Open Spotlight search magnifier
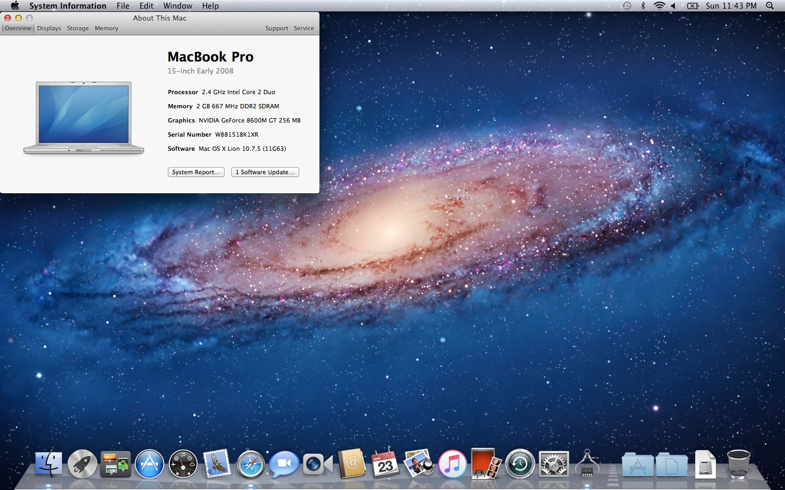The height and width of the screenshot is (490, 785). [770, 6]
